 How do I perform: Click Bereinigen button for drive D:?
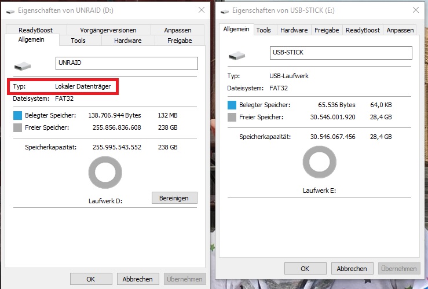coord(174,198)
